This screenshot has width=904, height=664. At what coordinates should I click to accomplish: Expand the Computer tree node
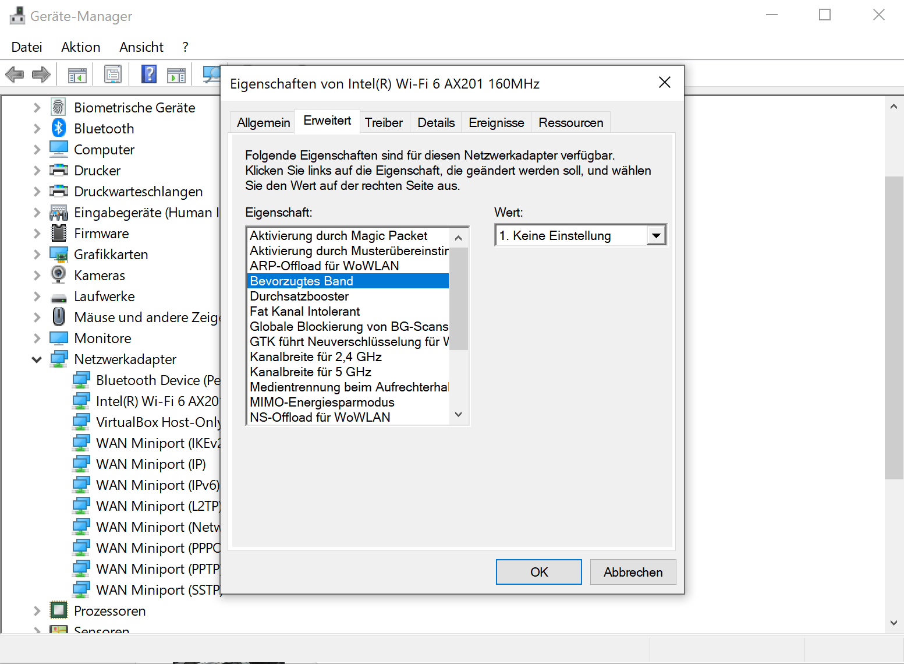coord(37,150)
